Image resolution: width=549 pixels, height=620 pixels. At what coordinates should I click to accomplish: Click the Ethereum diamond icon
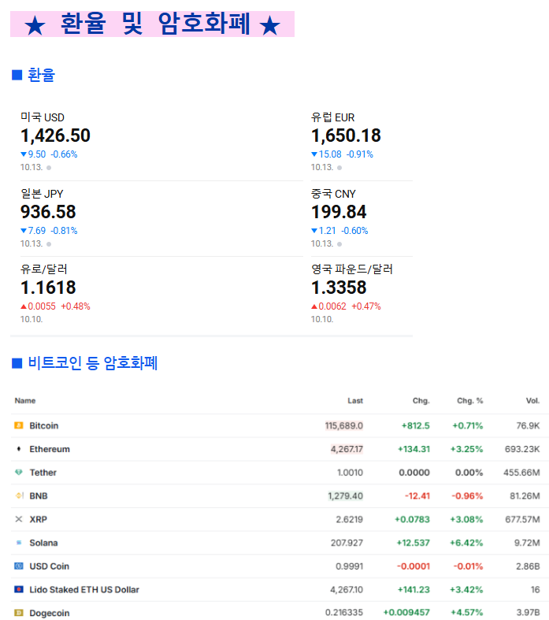tap(19, 449)
